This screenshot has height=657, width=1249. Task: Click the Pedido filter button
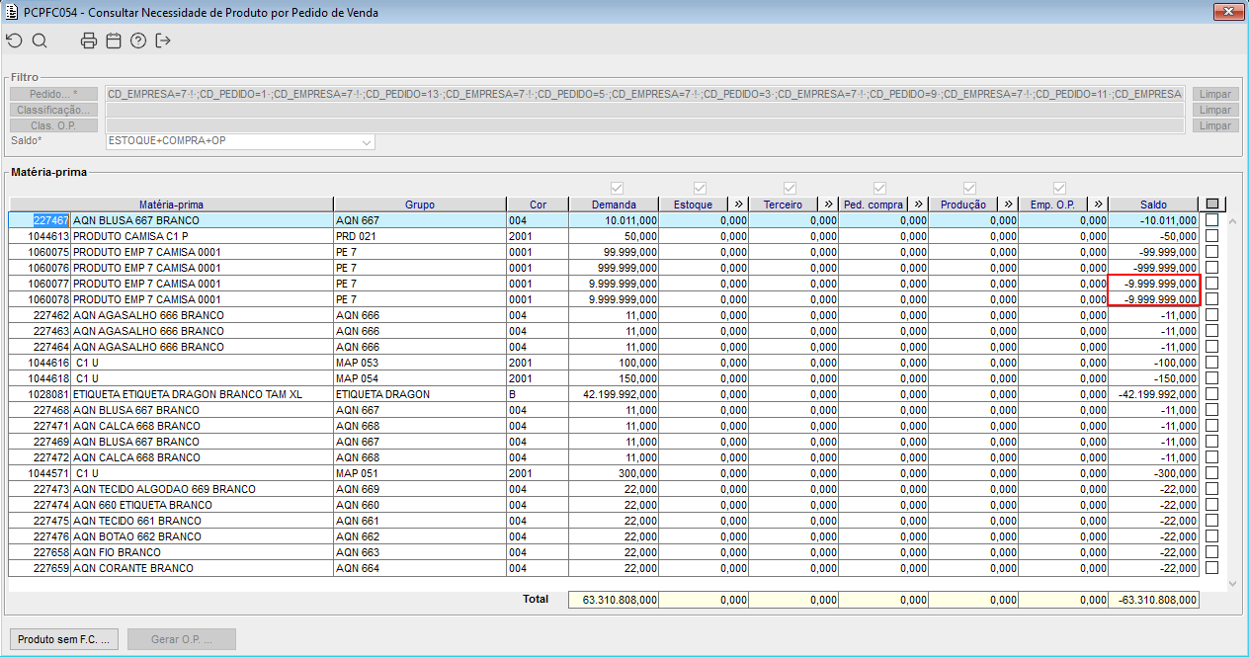point(54,94)
